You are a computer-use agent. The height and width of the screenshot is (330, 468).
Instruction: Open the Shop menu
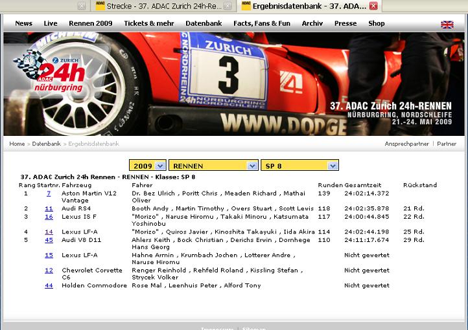[377, 23]
